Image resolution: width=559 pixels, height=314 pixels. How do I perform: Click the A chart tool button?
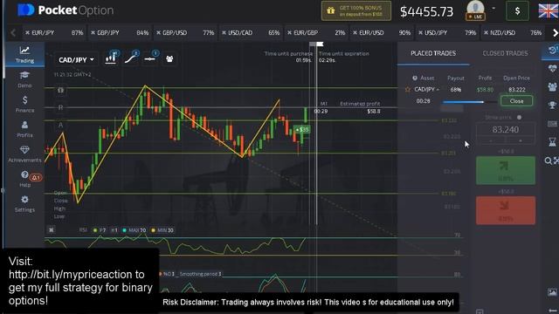60,125
